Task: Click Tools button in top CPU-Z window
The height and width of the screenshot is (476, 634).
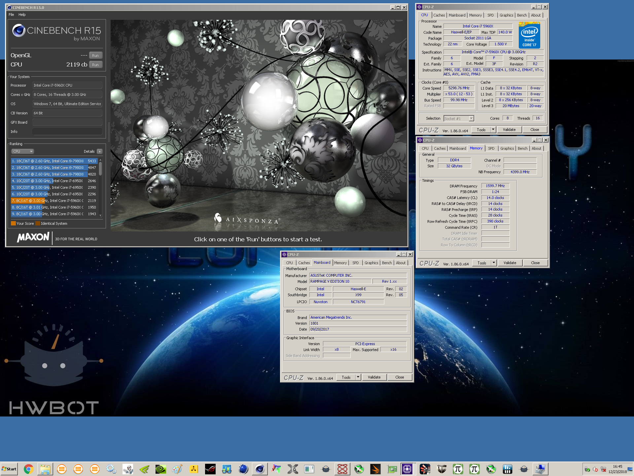Action: click(481, 130)
